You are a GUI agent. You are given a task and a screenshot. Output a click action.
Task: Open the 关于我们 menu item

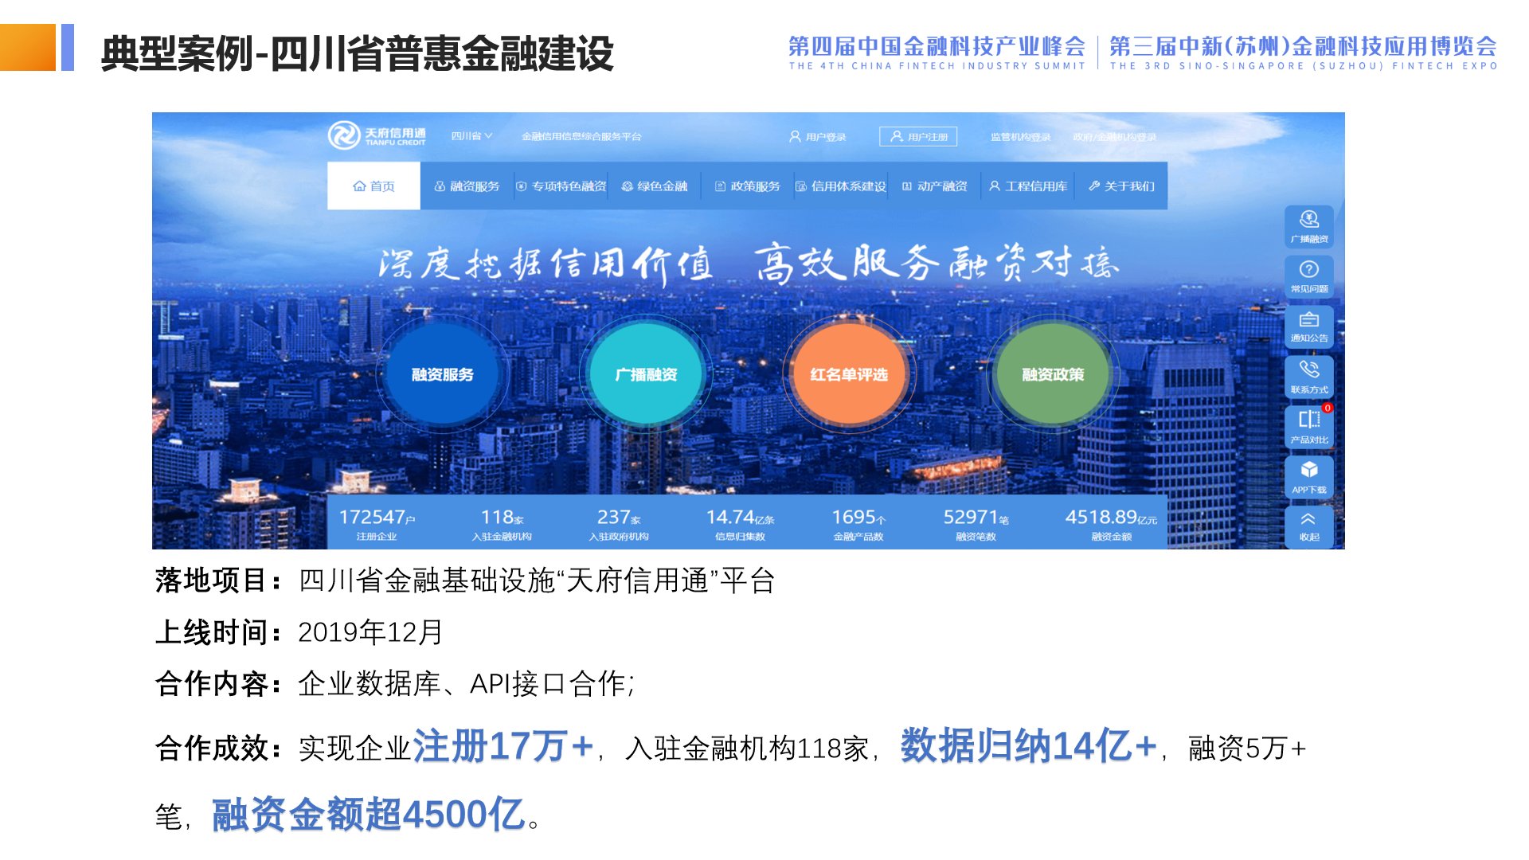[1121, 186]
